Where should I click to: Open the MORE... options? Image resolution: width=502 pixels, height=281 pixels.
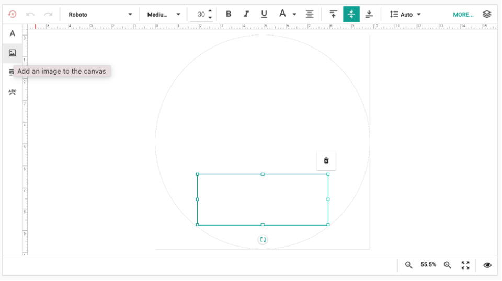[463, 15]
